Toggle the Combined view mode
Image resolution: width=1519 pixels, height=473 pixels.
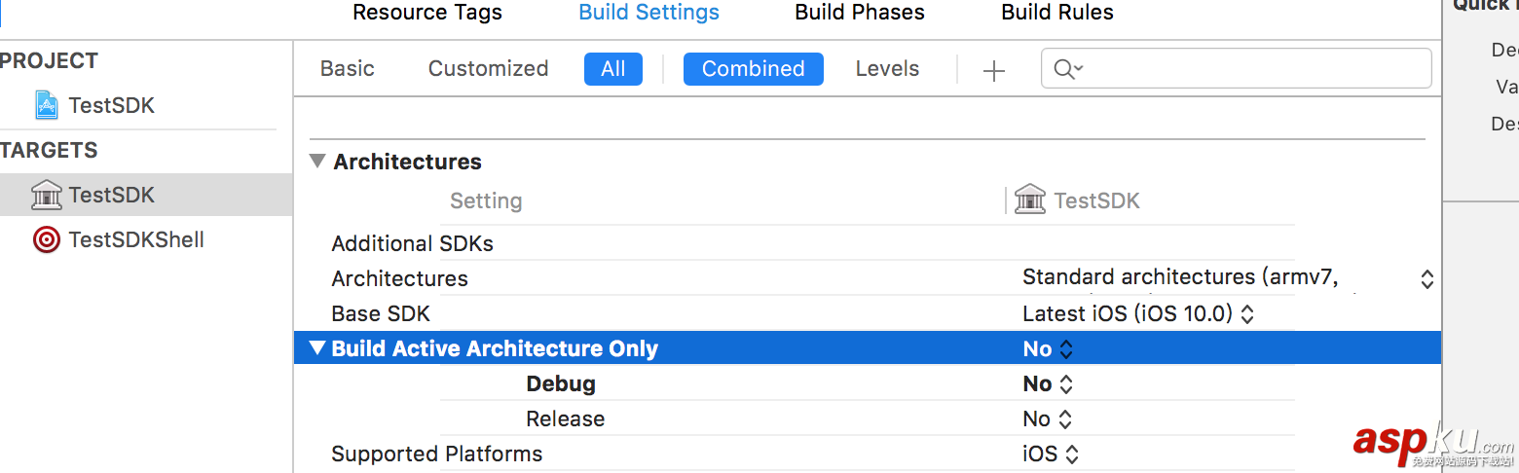click(753, 69)
